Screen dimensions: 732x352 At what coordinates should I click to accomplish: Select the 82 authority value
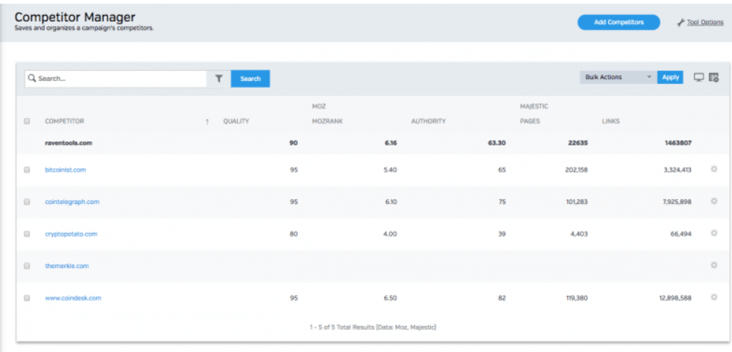point(502,298)
